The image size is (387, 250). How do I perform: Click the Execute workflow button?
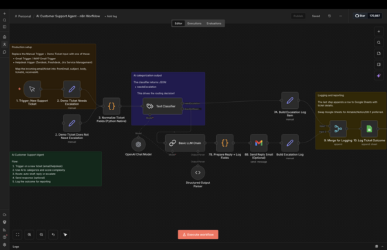click(198, 234)
